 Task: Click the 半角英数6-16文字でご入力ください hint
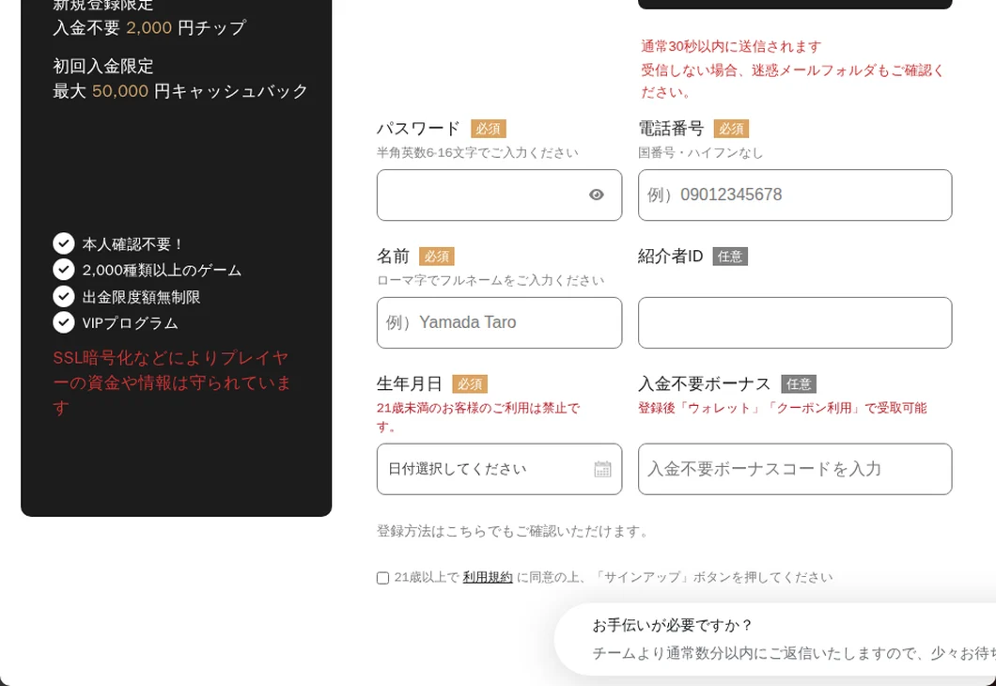[477, 152]
